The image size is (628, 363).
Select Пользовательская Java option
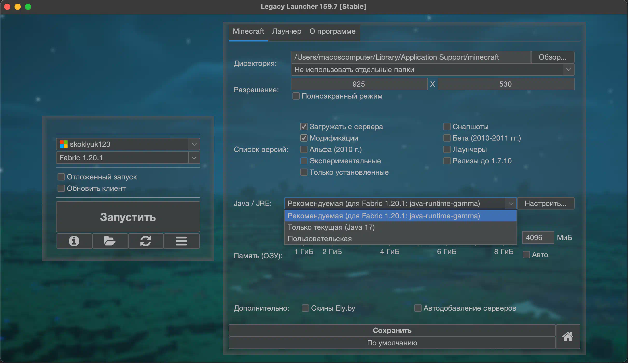401,239
